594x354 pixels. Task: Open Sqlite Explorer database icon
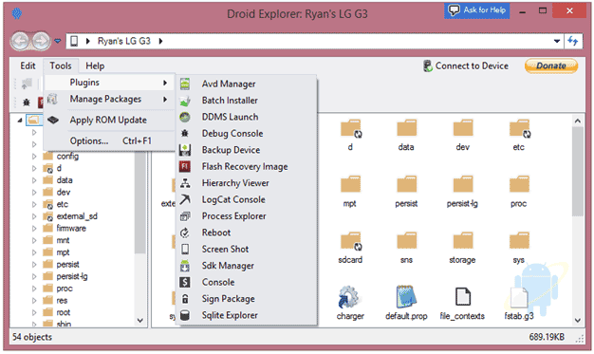click(185, 315)
